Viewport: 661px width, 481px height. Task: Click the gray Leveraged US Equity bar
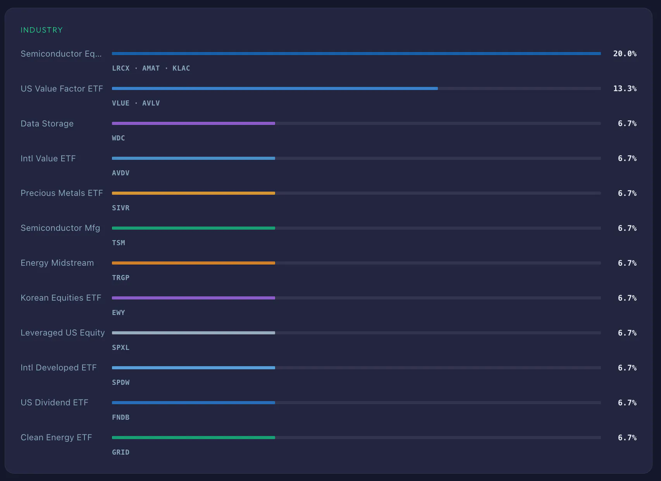click(x=193, y=333)
